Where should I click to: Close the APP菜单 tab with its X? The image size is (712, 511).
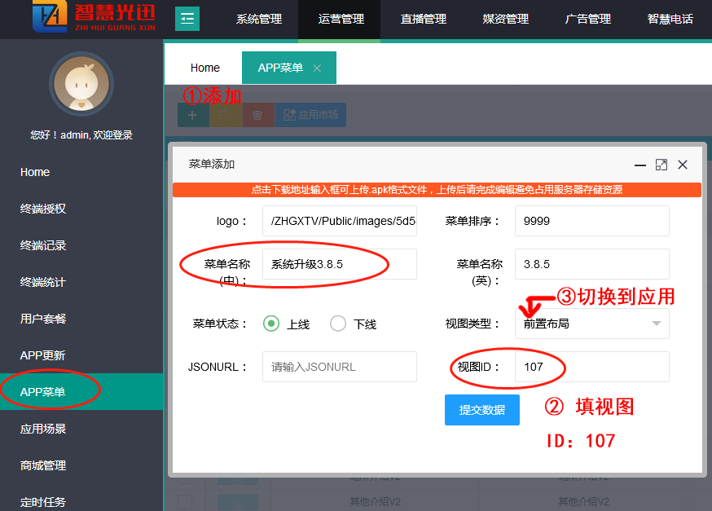[x=317, y=68]
